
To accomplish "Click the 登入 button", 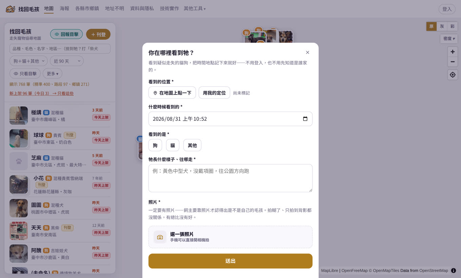I will pyautogui.click(x=447, y=9).
